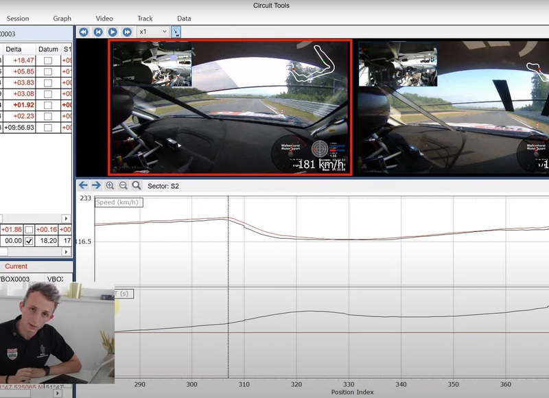The width and height of the screenshot is (549, 398).
Task: Switch to the Current tab
Action: (16, 266)
